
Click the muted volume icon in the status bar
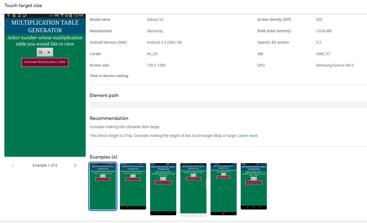pos(57,15)
